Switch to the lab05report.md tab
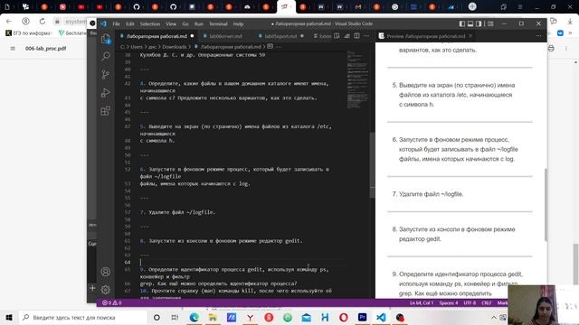The width and height of the screenshot is (579, 325). click(280, 36)
